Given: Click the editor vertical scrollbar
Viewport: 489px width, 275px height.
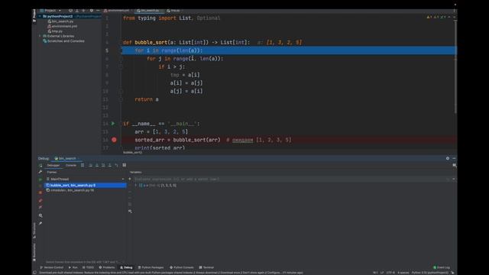Looking at the screenshot, I should [x=455, y=67].
